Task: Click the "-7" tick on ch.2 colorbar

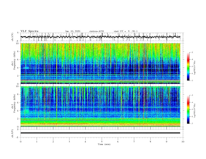Action: pyautogui.click(x=192, y=124)
